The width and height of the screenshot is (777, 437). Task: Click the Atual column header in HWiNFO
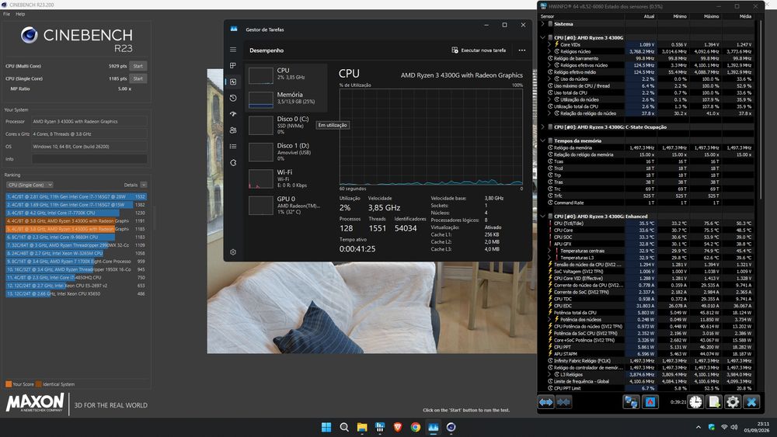[x=649, y=16]
